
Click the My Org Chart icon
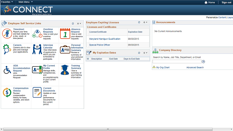154,67
